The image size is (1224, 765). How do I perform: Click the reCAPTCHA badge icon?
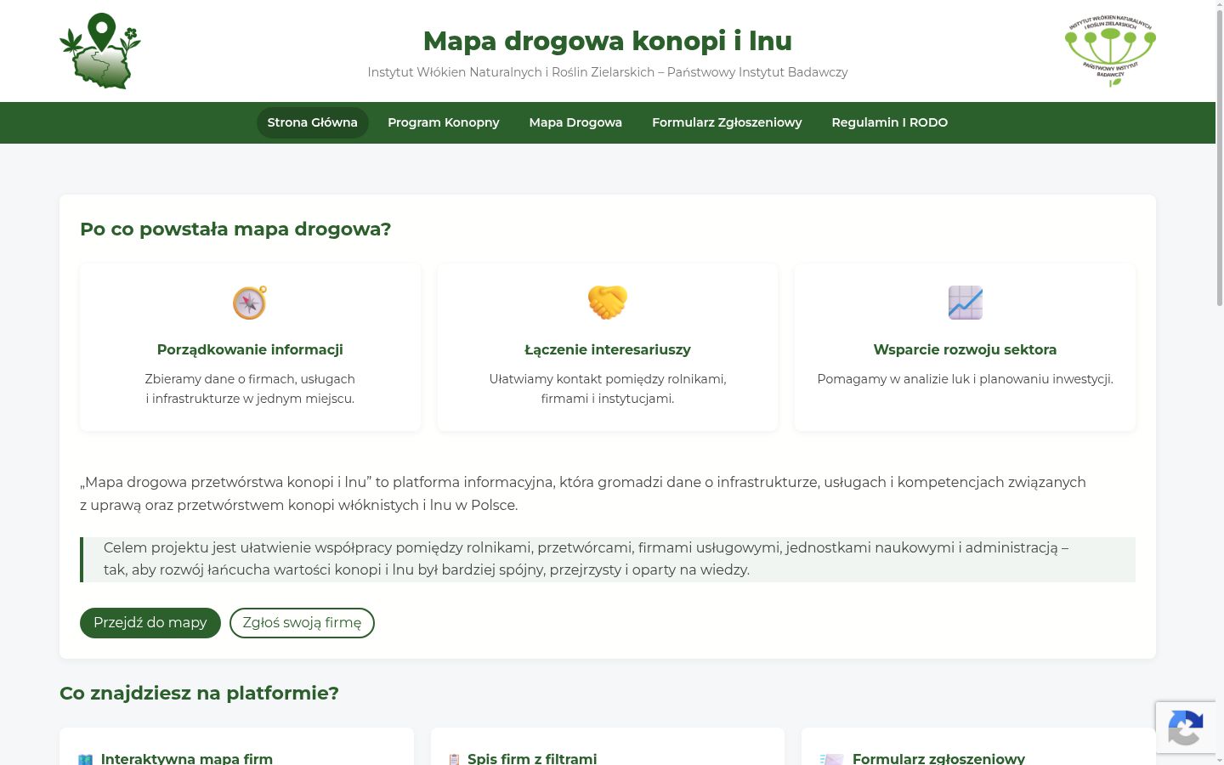click(1186, 728)
